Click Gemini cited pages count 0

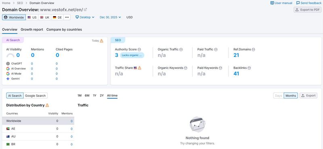(57, 79)
